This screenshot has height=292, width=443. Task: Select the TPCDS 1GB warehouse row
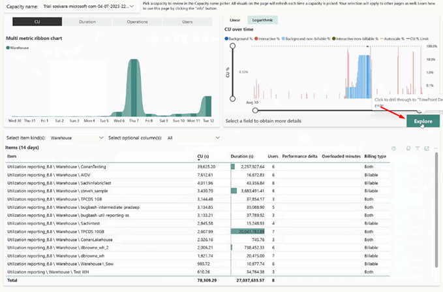(x=198, y=199)
